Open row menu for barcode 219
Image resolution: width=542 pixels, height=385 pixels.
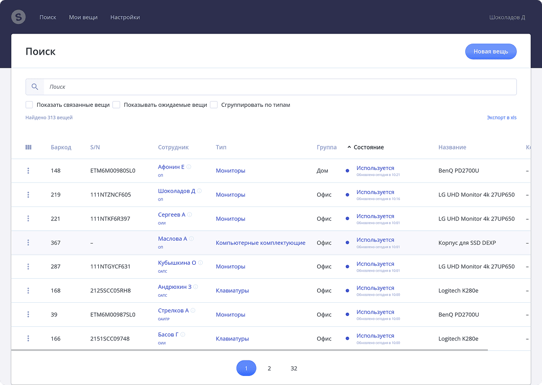click(28, 195)
